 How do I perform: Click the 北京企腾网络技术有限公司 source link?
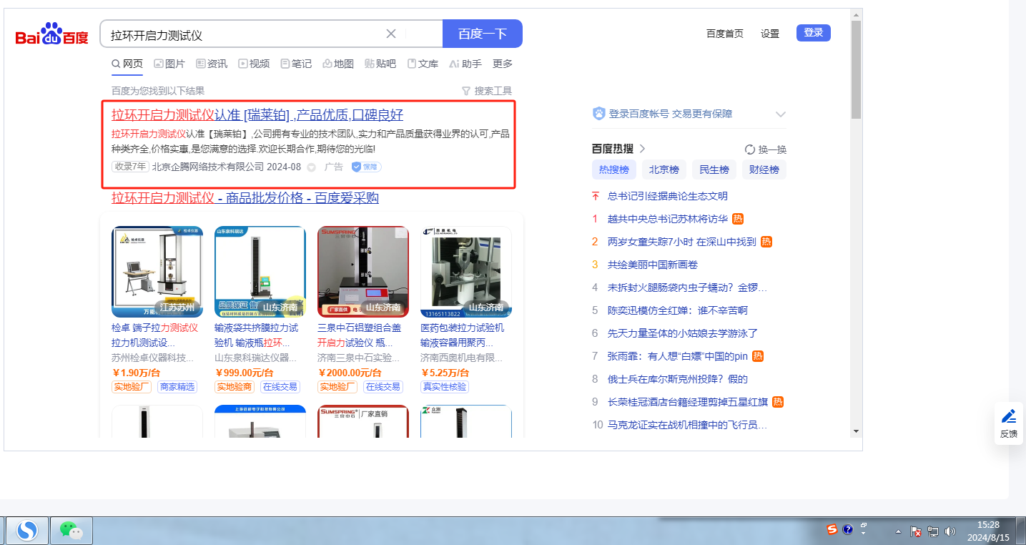(208, 167)
